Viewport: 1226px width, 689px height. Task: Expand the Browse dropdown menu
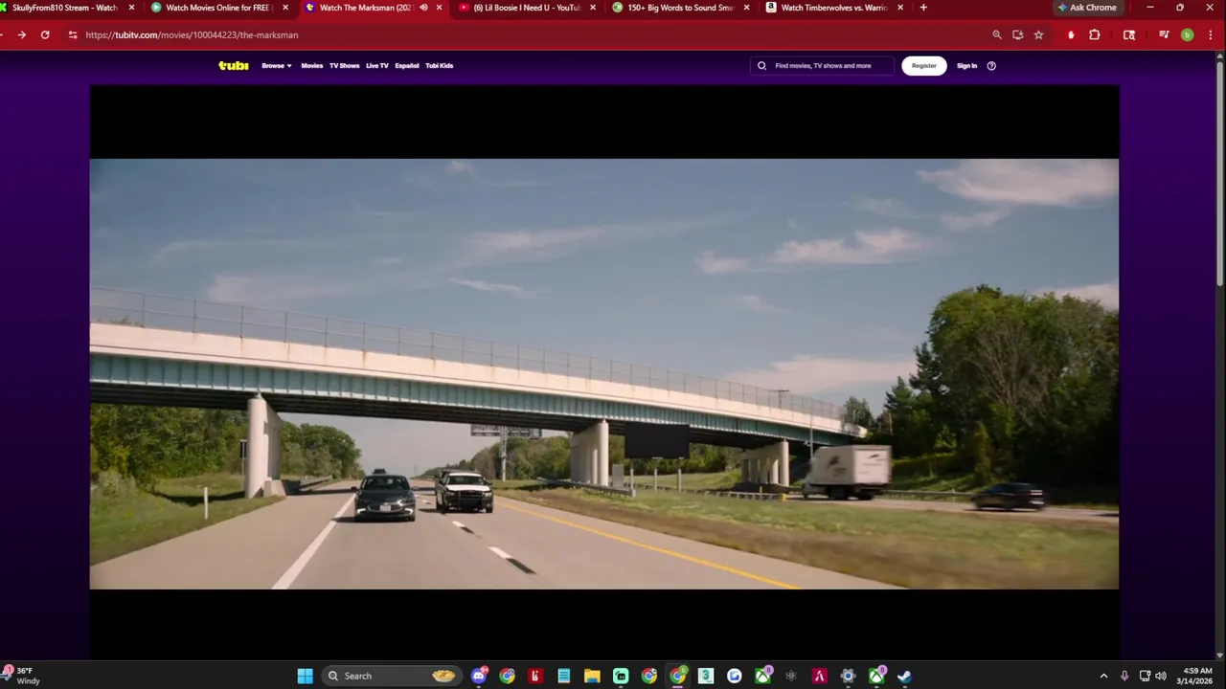pos(277,66)
